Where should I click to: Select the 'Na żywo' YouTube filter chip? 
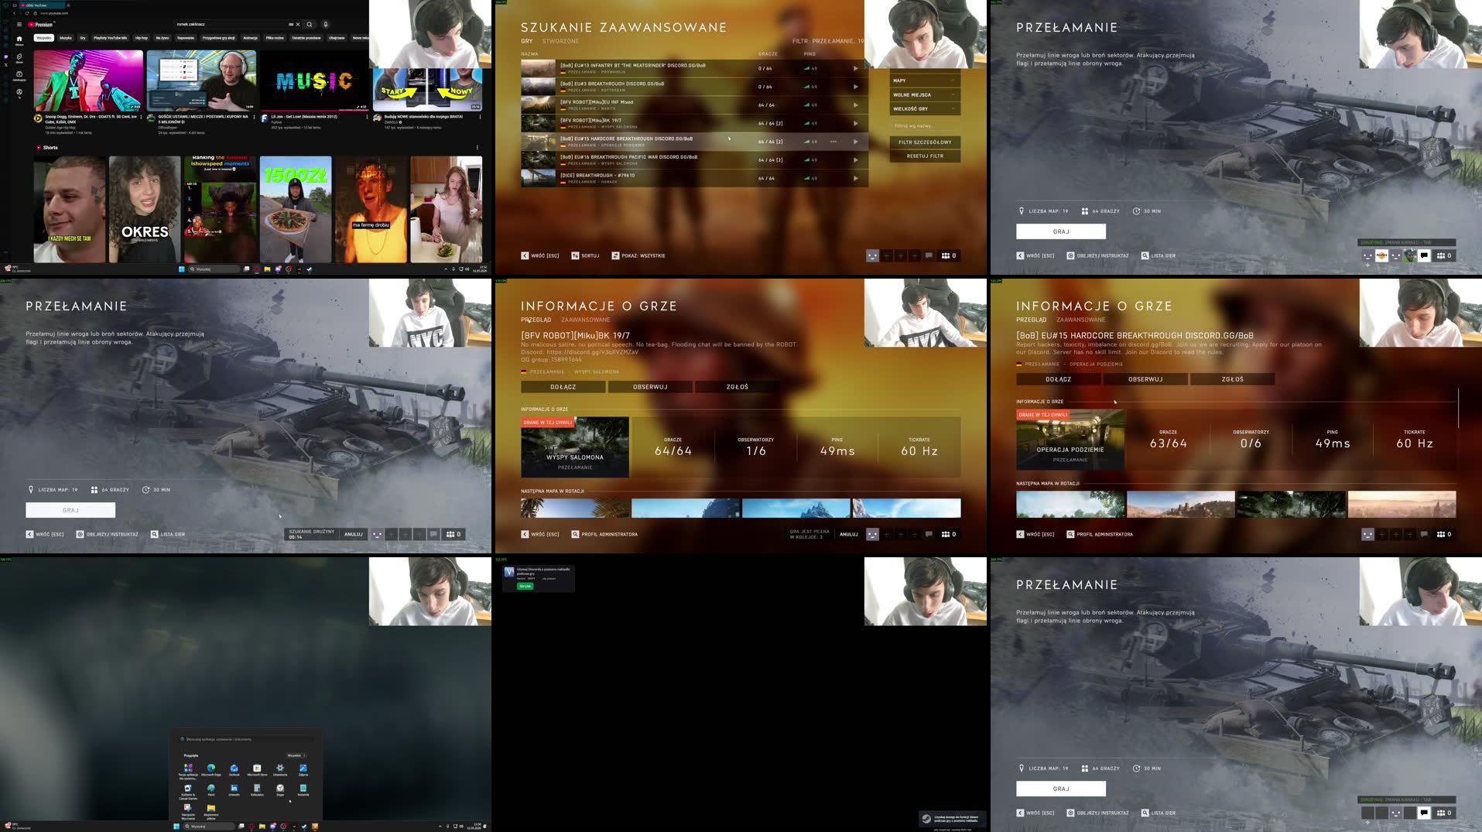tap(163, 37)
